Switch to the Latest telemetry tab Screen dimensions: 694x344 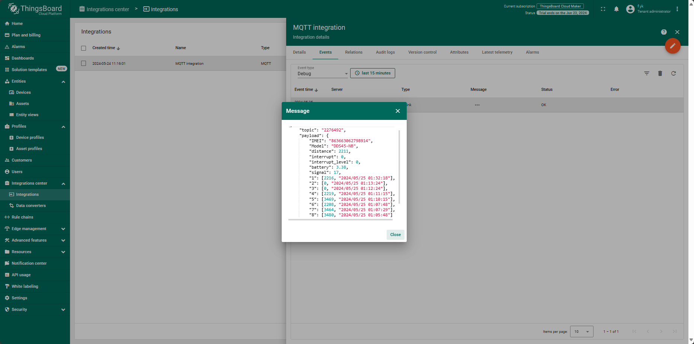497,52
